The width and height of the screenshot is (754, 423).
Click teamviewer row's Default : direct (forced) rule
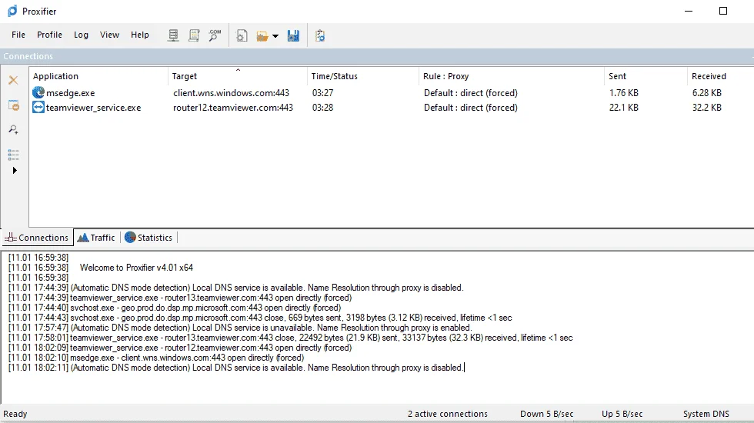pos(471,107)
